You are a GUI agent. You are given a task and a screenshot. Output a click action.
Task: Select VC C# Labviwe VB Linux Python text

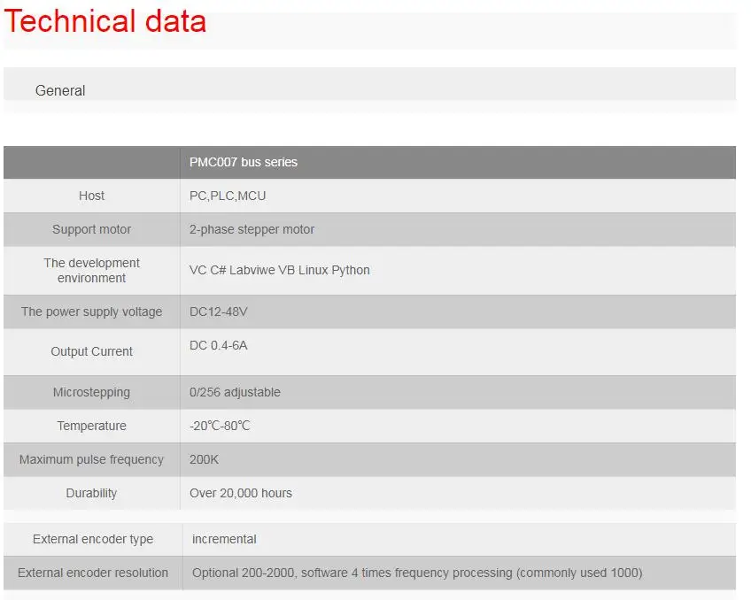pyautogui.click(x=280, y=270)
